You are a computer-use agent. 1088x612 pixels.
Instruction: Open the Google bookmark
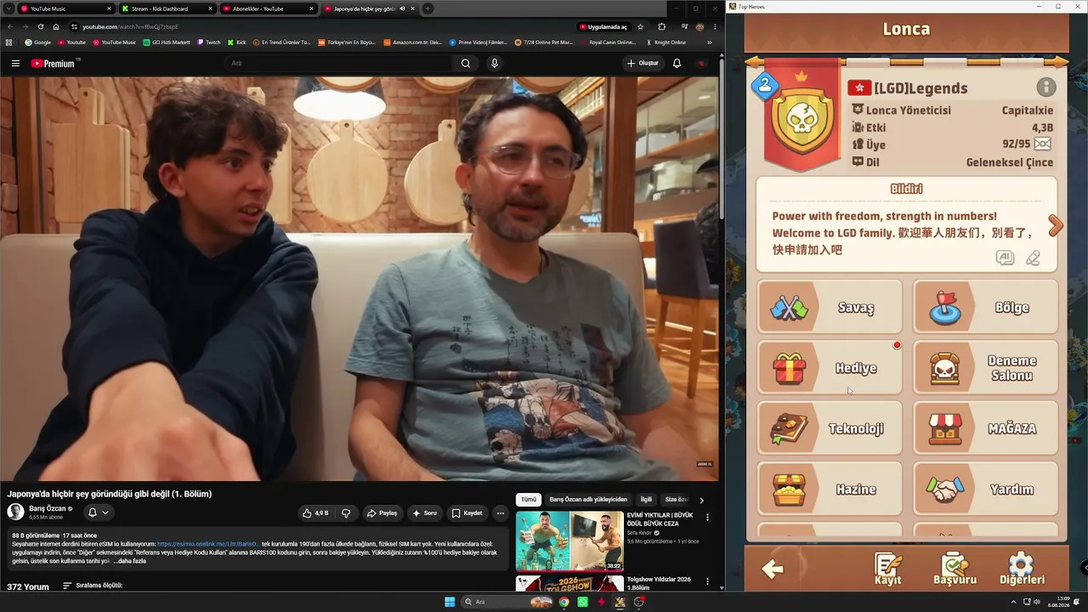[x=37, y=42]
